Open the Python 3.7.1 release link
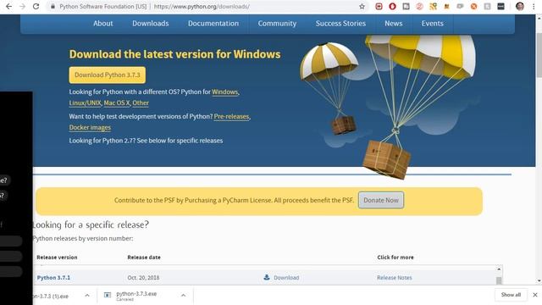The width and height of the screenshot is (542, 305). [x=53, y=278]
